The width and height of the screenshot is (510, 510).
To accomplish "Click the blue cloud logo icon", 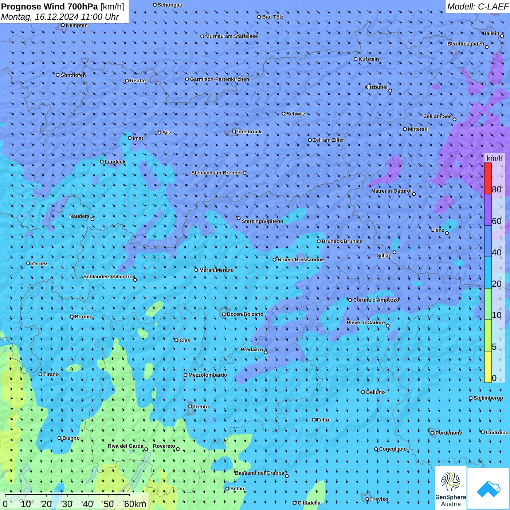I will tap(488, 489).
